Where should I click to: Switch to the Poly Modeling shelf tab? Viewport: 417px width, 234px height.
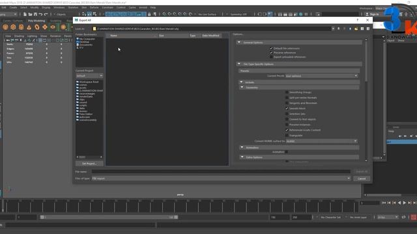click(36, 21)
